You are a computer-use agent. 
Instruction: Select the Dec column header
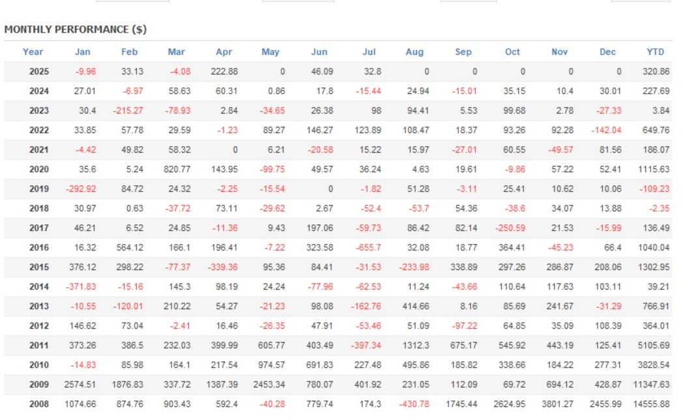coord(607,52)
